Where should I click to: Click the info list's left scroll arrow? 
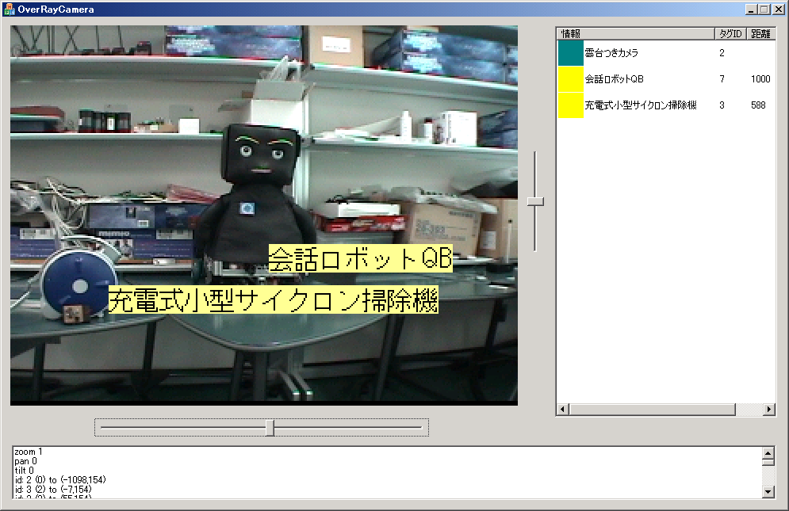click(563, 410)
